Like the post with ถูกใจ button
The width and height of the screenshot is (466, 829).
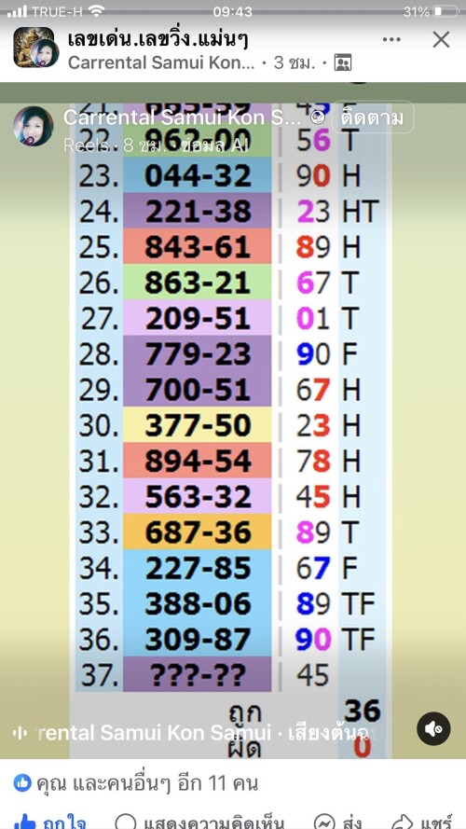(49, 822)
